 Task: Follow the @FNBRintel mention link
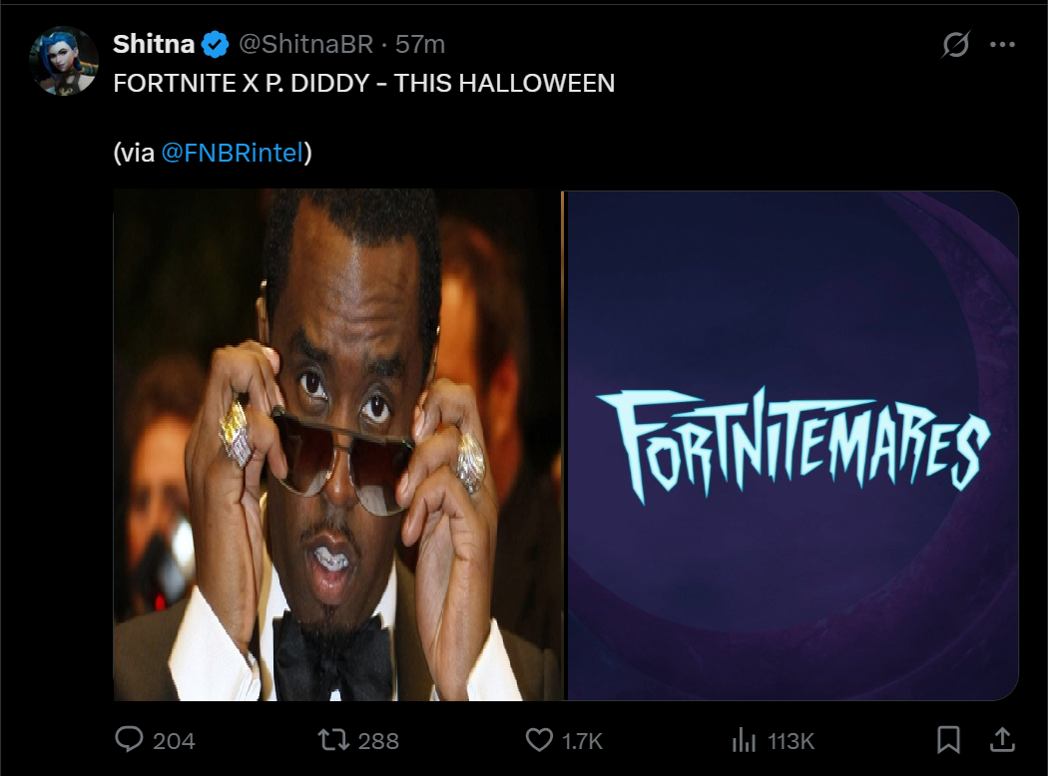tap(233, 153)
